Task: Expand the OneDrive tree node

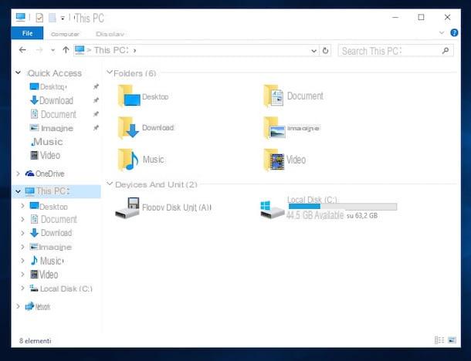Action: [x=18, y=174]
